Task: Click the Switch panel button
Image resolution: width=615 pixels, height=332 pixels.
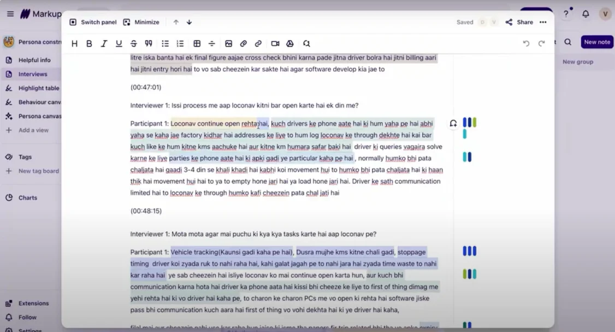Action: pyautogui.click(x=93, y=22)
